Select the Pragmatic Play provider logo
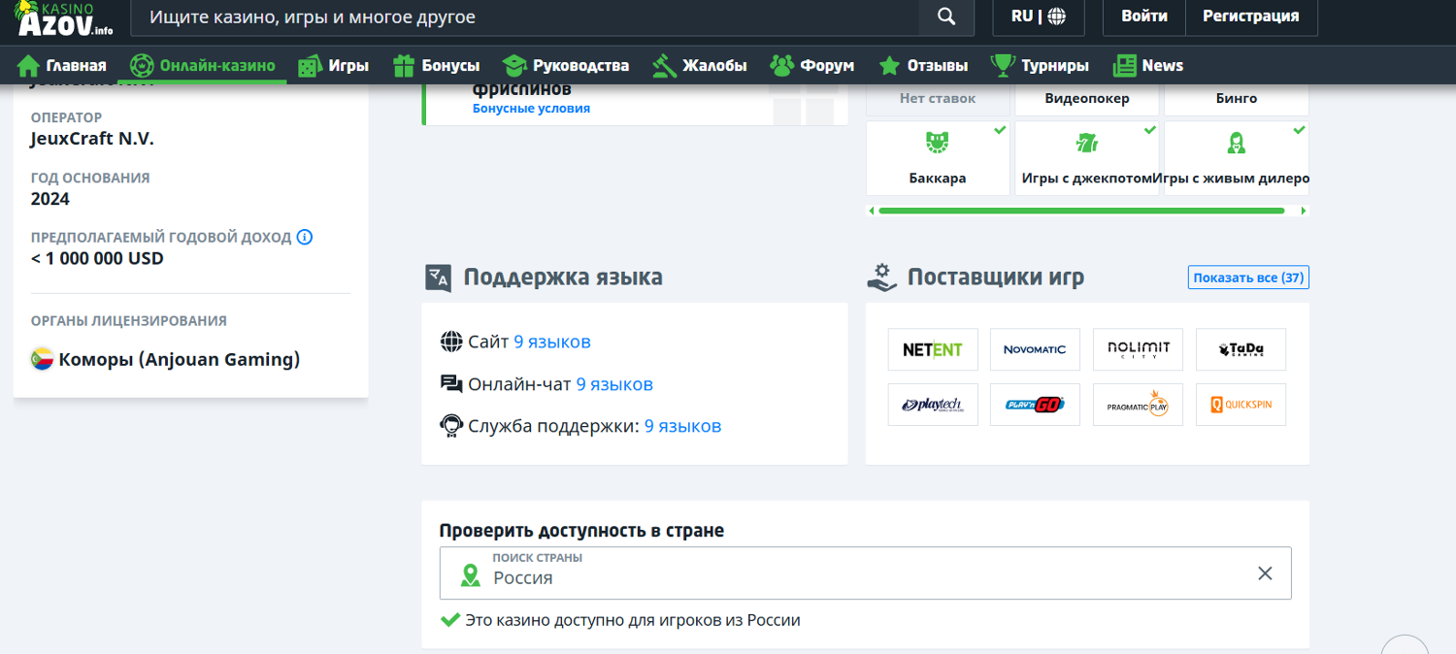Viewport: 1456px width, 654px height. point(1138,406)
